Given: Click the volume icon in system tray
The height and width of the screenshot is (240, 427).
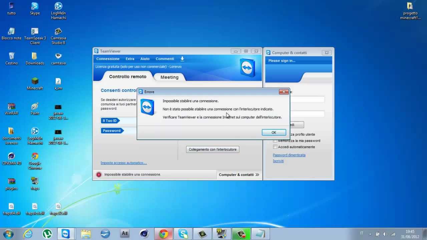Looking at the screenshot, I should coord(385,234).
